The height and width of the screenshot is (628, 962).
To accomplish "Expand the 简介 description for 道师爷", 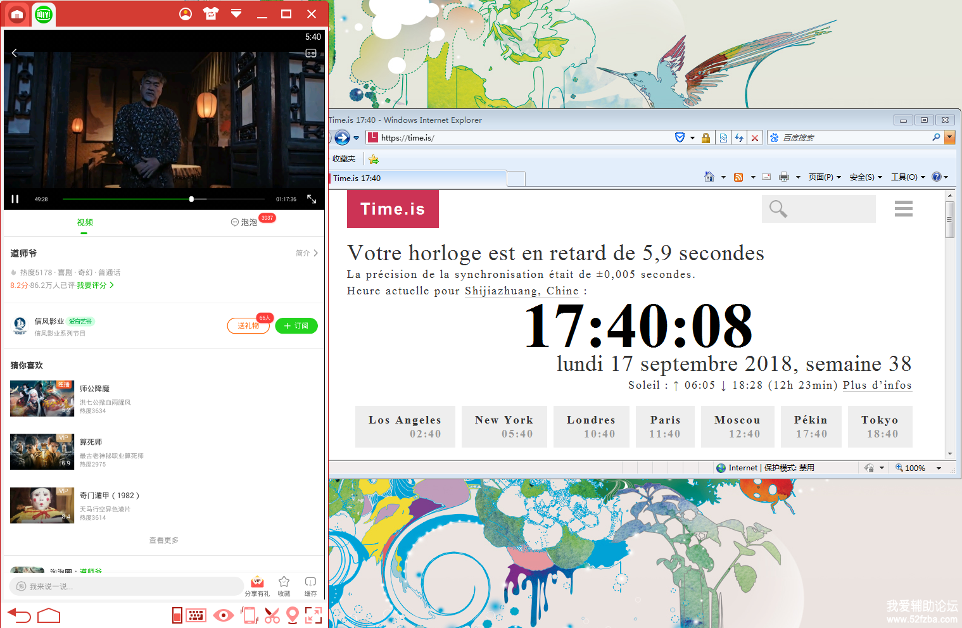I will tap(307, 253).
